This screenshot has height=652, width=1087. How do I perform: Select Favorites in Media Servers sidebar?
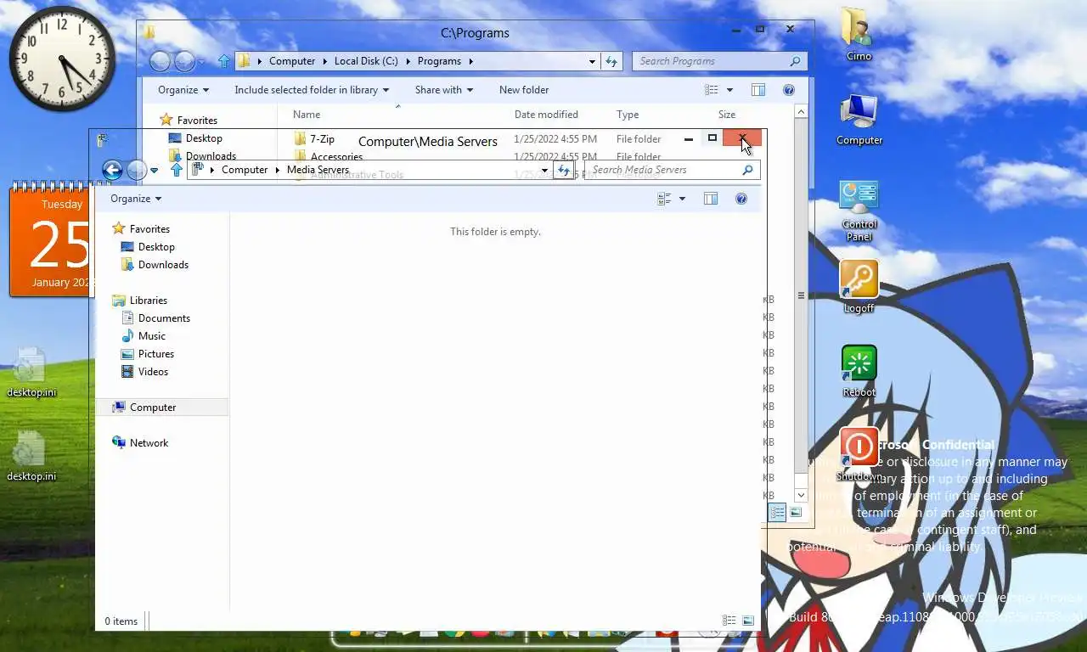click(x=149, y=229)
